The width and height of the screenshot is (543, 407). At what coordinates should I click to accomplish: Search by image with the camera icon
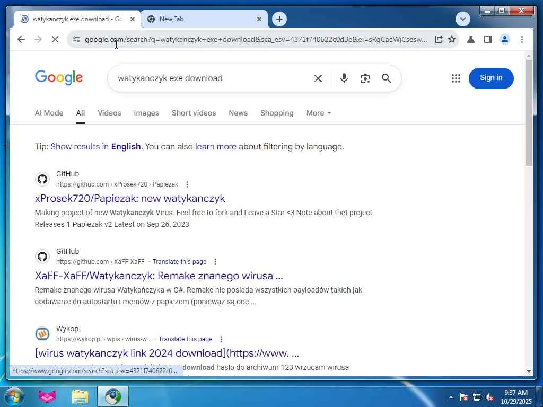(365, 78)
